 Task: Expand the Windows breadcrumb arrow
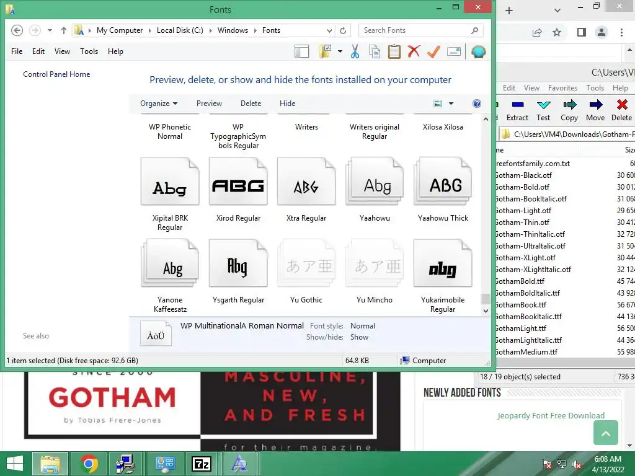pos(255,30)
